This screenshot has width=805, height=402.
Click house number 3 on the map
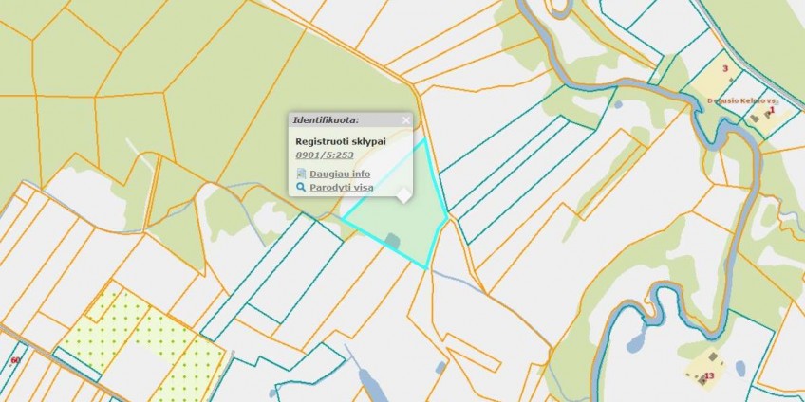tap(725, 68)
